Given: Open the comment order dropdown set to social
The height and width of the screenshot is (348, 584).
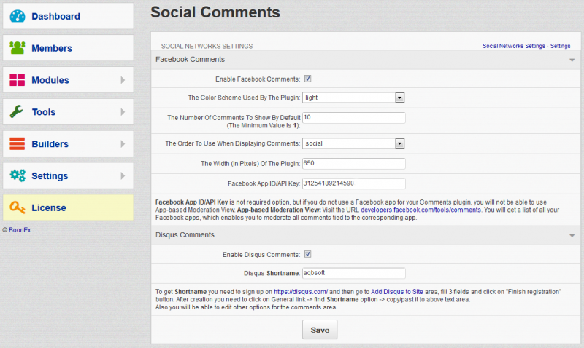Looking at the screenshot, I should 353,143.
